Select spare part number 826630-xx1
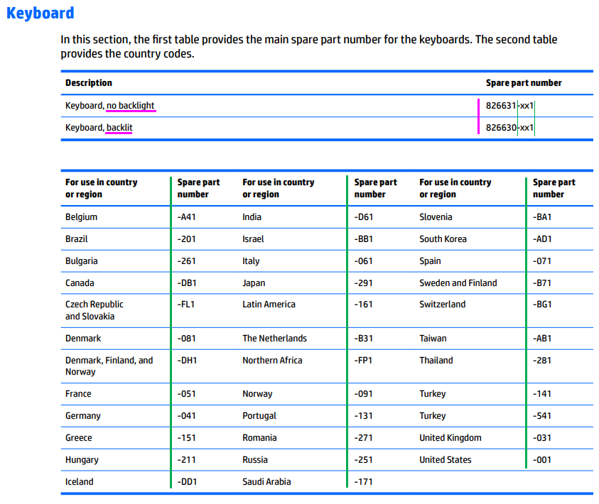 point(509,128)
